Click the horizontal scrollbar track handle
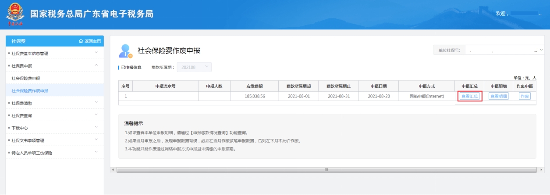This screenshot has height=195, width=550. tap(326, 170)
